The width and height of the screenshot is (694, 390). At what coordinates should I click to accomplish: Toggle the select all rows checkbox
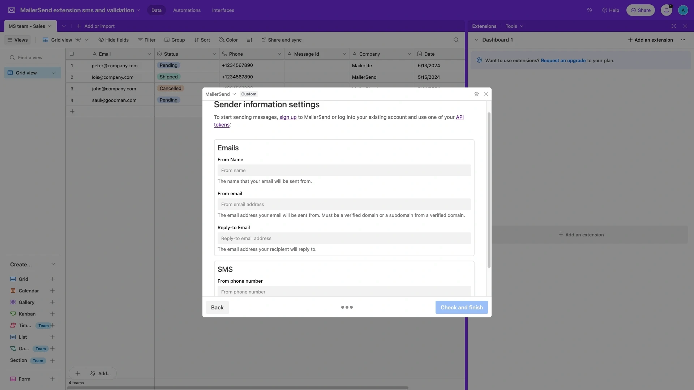[72, 54]
